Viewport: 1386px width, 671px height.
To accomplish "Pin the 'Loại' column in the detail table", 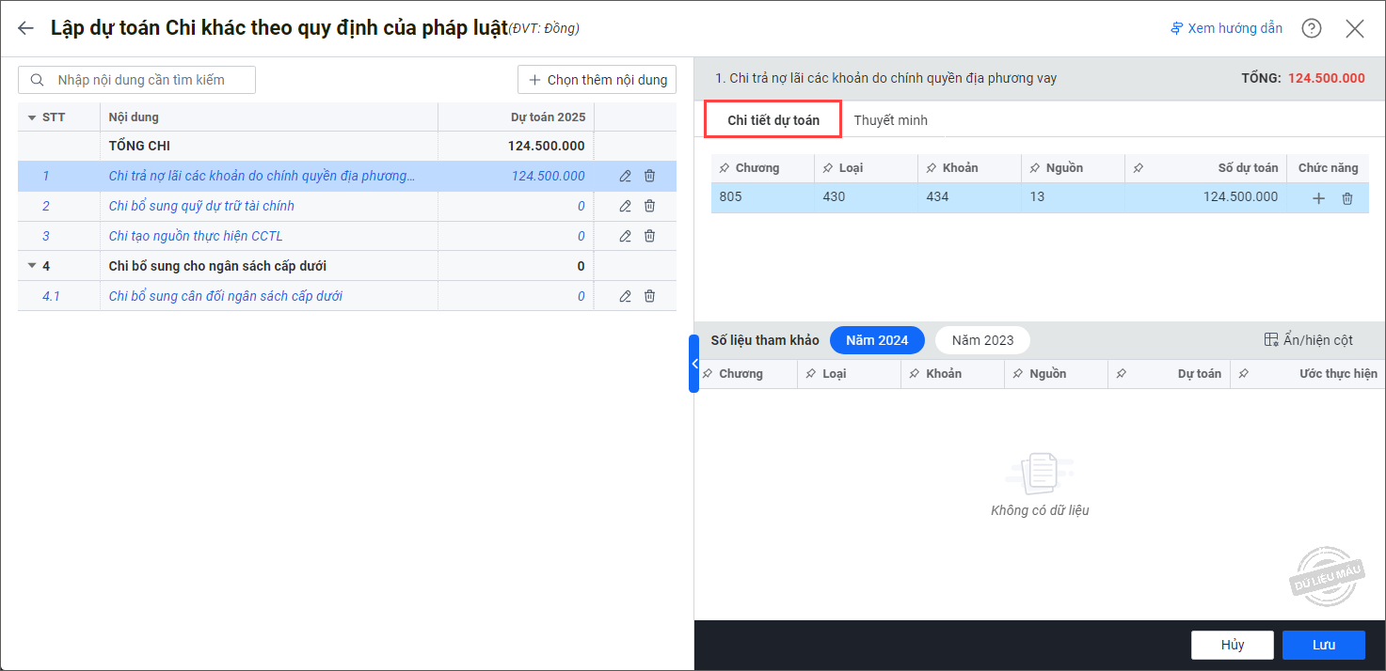I will [827, 168].
